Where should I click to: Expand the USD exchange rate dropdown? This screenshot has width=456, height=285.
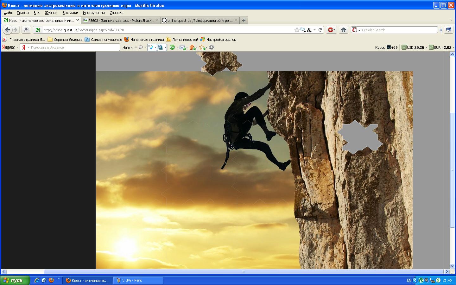click(x=426, y=47)
